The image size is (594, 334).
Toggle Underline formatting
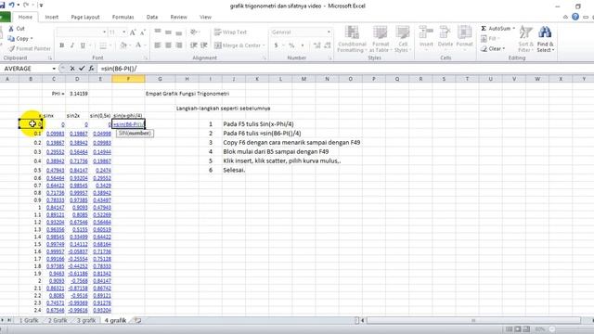(x=83, y=45)
